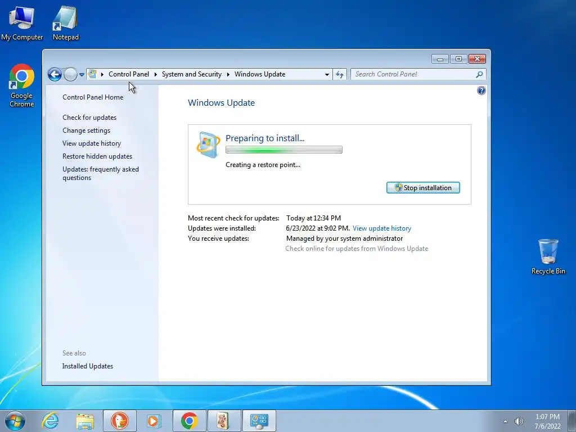This screenshot has height=432, width=576.
Task: Open Notepad desktop shortcut
Action: (65, 22)
